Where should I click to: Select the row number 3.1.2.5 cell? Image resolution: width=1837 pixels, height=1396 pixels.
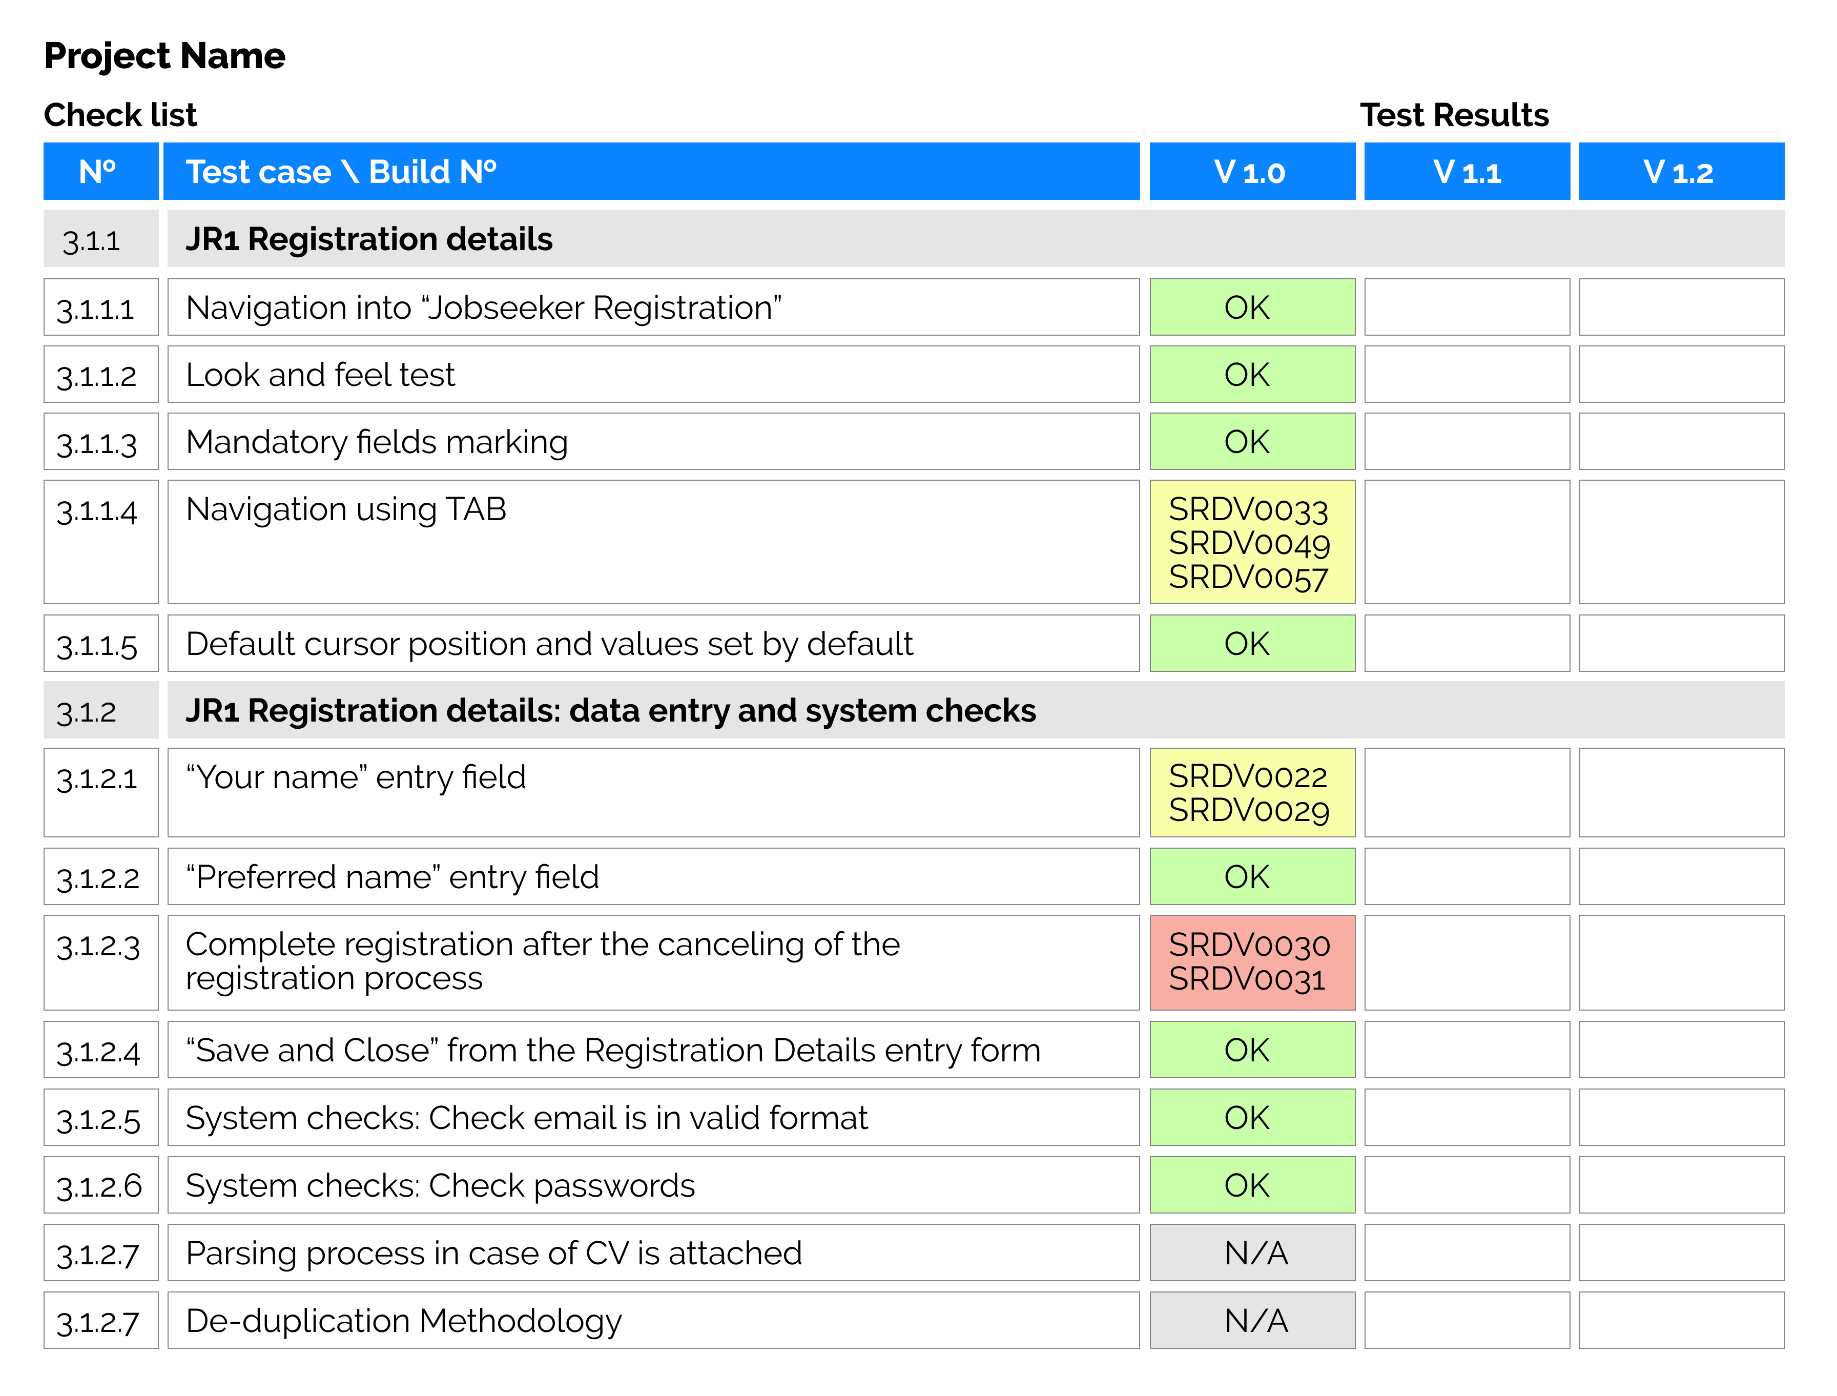click(100, 1118)
